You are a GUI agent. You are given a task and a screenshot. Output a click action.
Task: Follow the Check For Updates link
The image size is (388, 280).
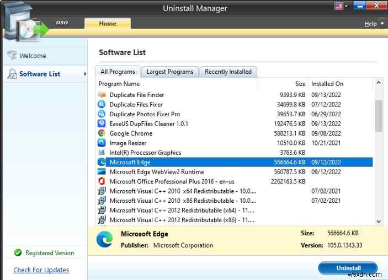[41, 270]
